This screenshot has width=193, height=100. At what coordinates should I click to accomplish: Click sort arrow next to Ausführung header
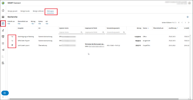(177, 28)
